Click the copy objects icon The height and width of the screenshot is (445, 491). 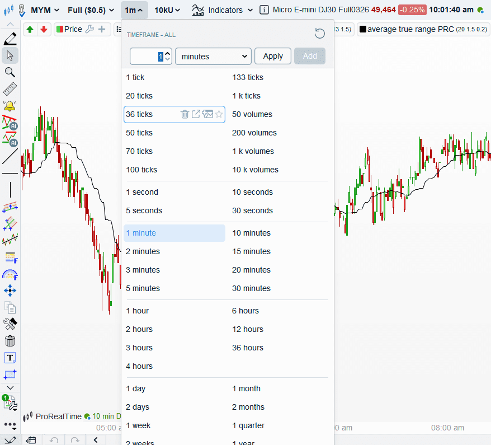[10, 307]
